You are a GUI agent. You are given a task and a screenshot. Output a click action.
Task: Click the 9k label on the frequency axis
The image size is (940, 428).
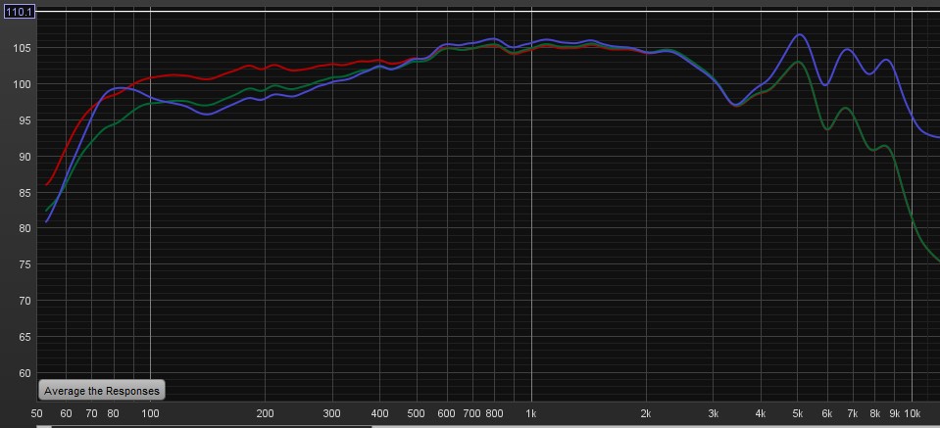click(x=895, y=413)
